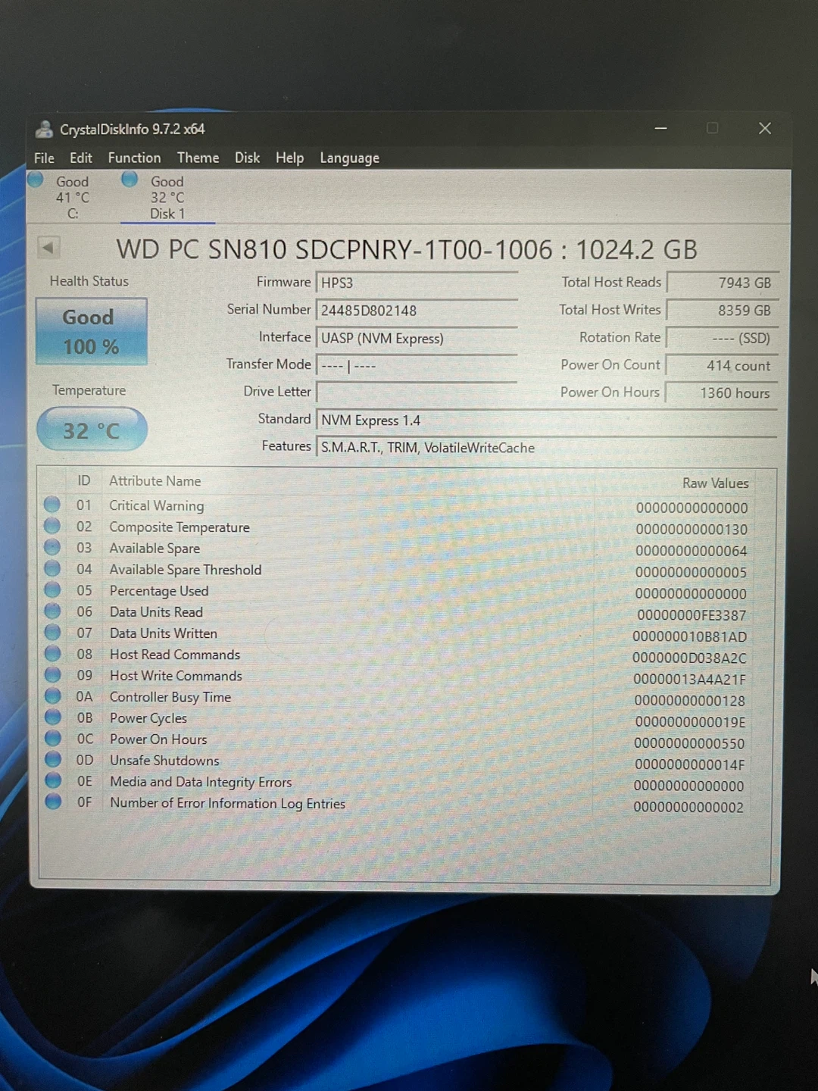Click the status icon for Controller Busy Time

[52, 695]
